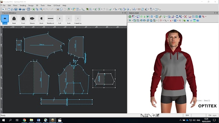Select the Neck piece thumbnail
This screenshot has width=219, height=123.
tap(69, 19)
